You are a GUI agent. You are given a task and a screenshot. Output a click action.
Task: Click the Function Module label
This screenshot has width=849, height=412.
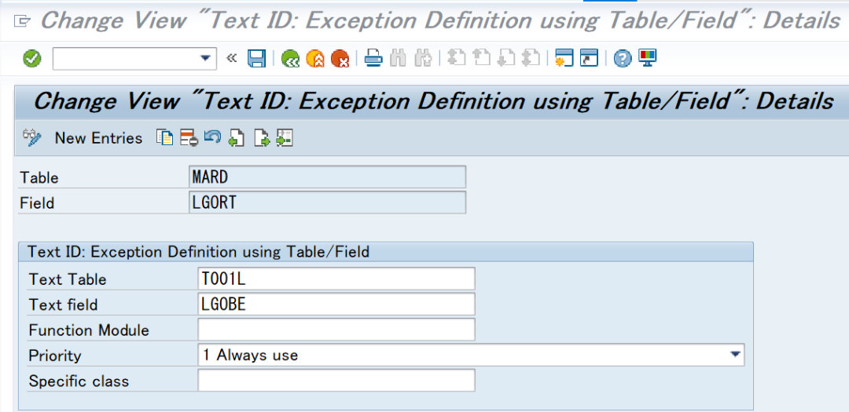(89, 330)
